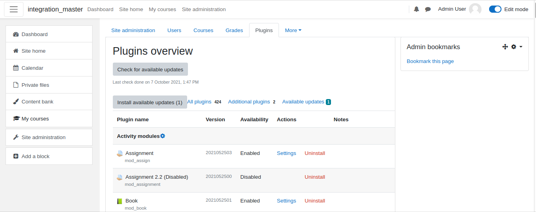
Task: Click the green Book plugin icon
Action: pyautogui.click(x=120, y=201)
